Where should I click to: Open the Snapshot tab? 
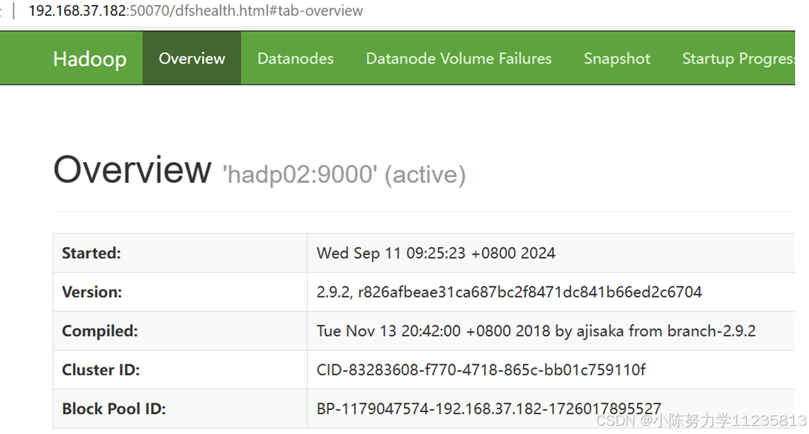click(617, 58)
